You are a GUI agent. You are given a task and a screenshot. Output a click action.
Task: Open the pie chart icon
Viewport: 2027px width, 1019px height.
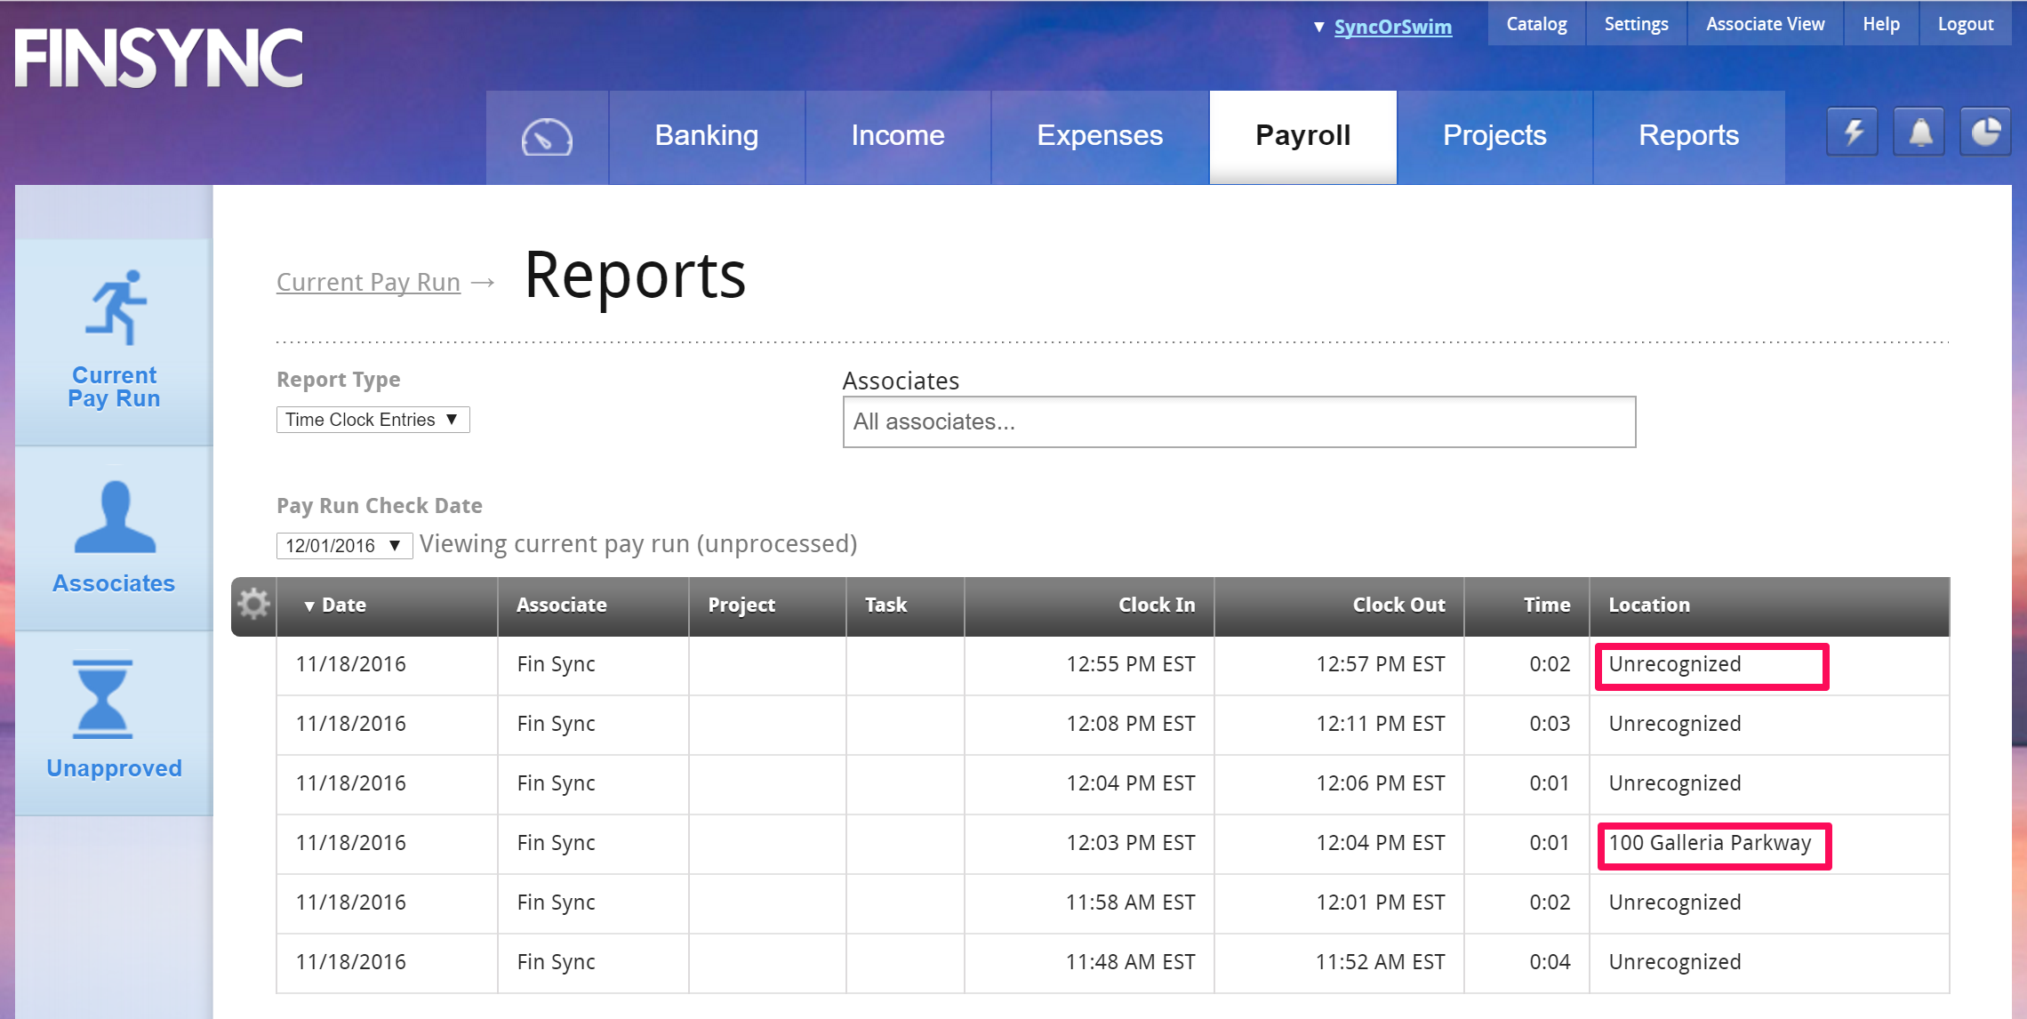point(1986,132)
